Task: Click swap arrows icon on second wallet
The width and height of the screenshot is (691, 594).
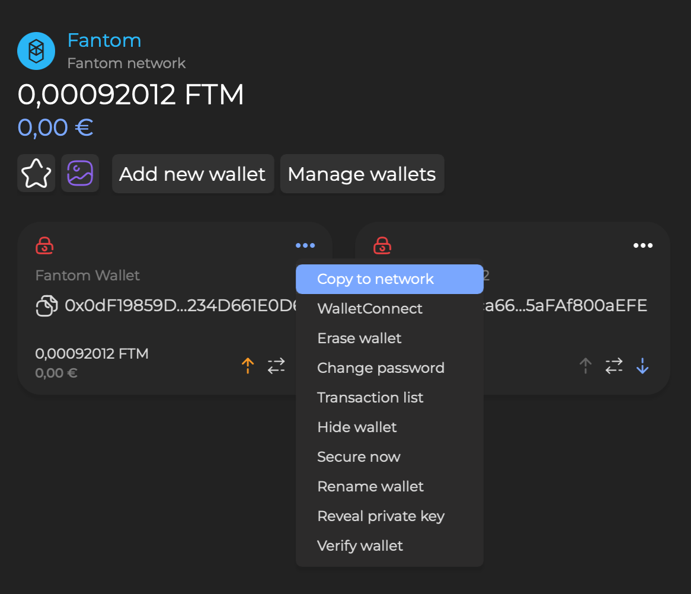Action: [614, 366]
